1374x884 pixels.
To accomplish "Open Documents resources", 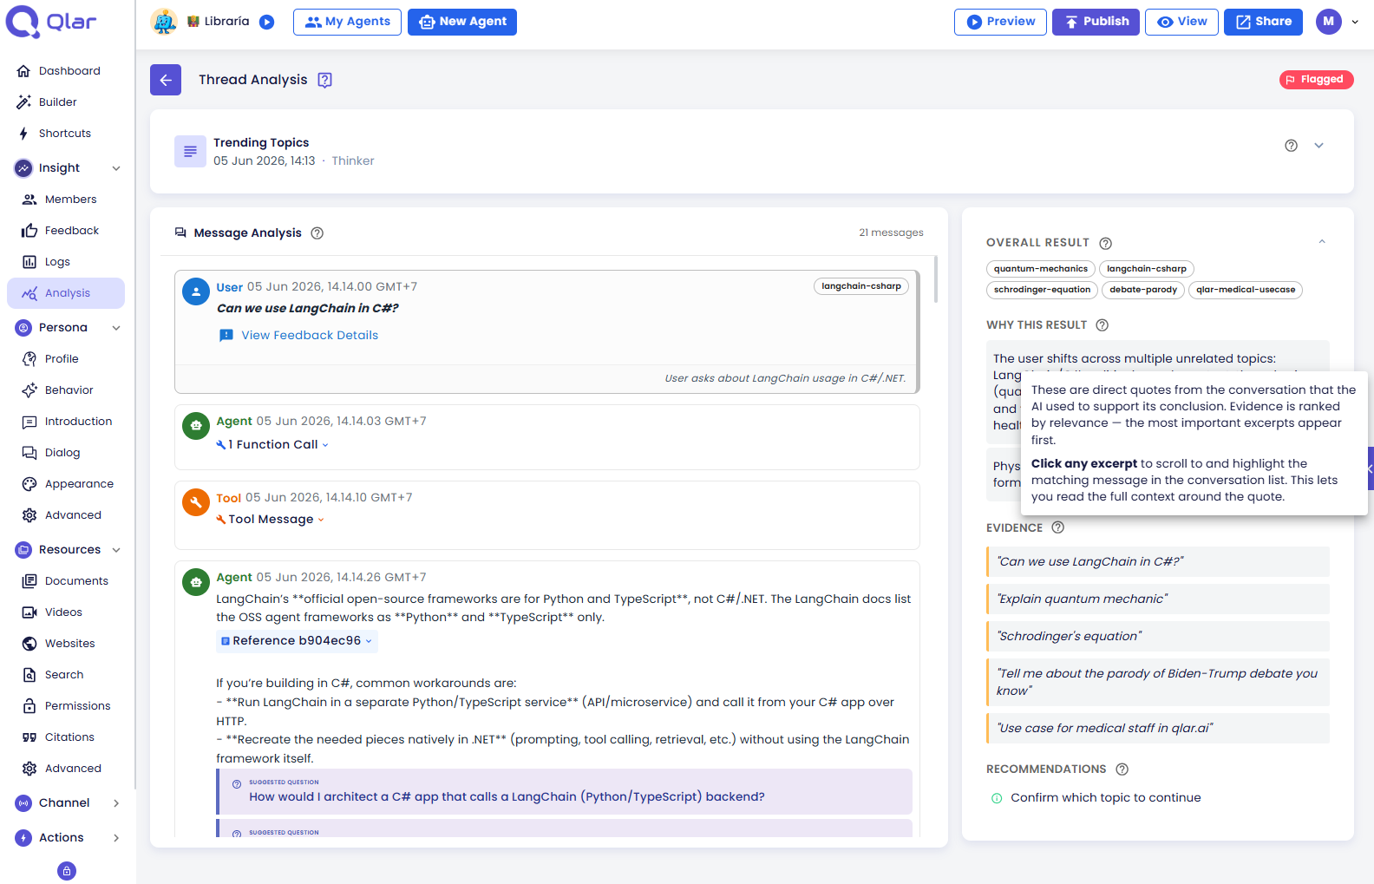I will tap(66, 581).
